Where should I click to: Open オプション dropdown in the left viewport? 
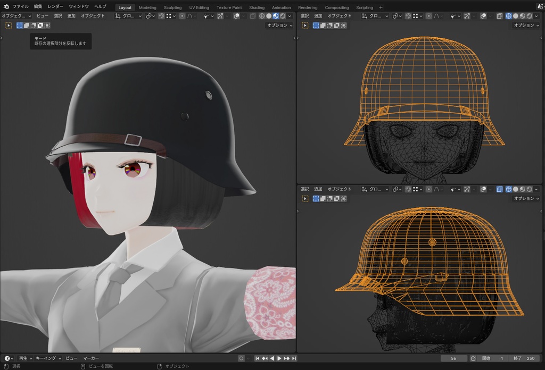[x=279, y=26]
